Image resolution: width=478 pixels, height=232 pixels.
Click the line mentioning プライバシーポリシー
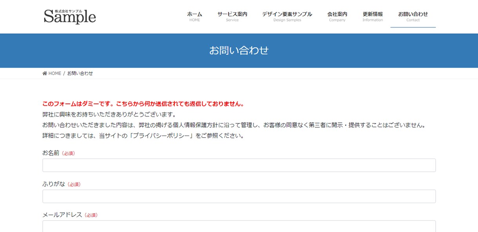pyautogui.click(x=143, y=136)
